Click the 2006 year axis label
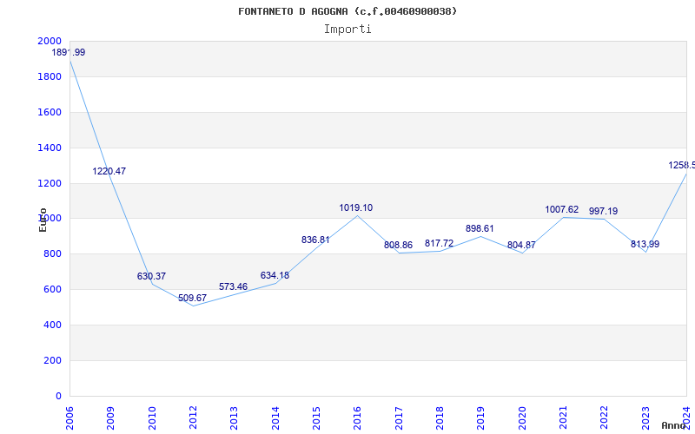Screen dimensions: 695x434 pos(69,418)
